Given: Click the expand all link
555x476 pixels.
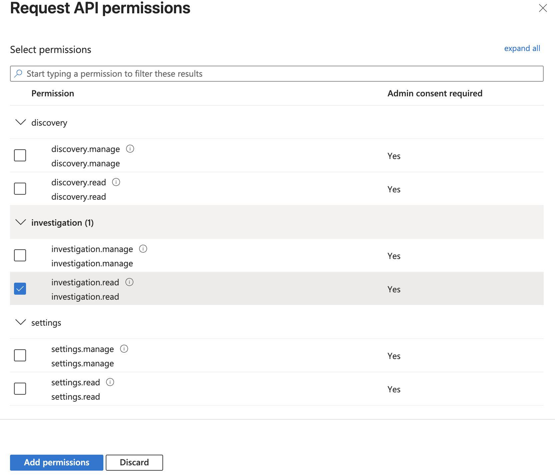Looking at the screenshot, I should pos(522,48).
